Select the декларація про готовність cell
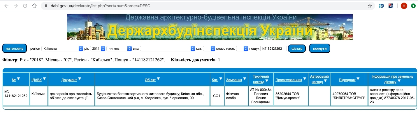 tap(71, 96)
